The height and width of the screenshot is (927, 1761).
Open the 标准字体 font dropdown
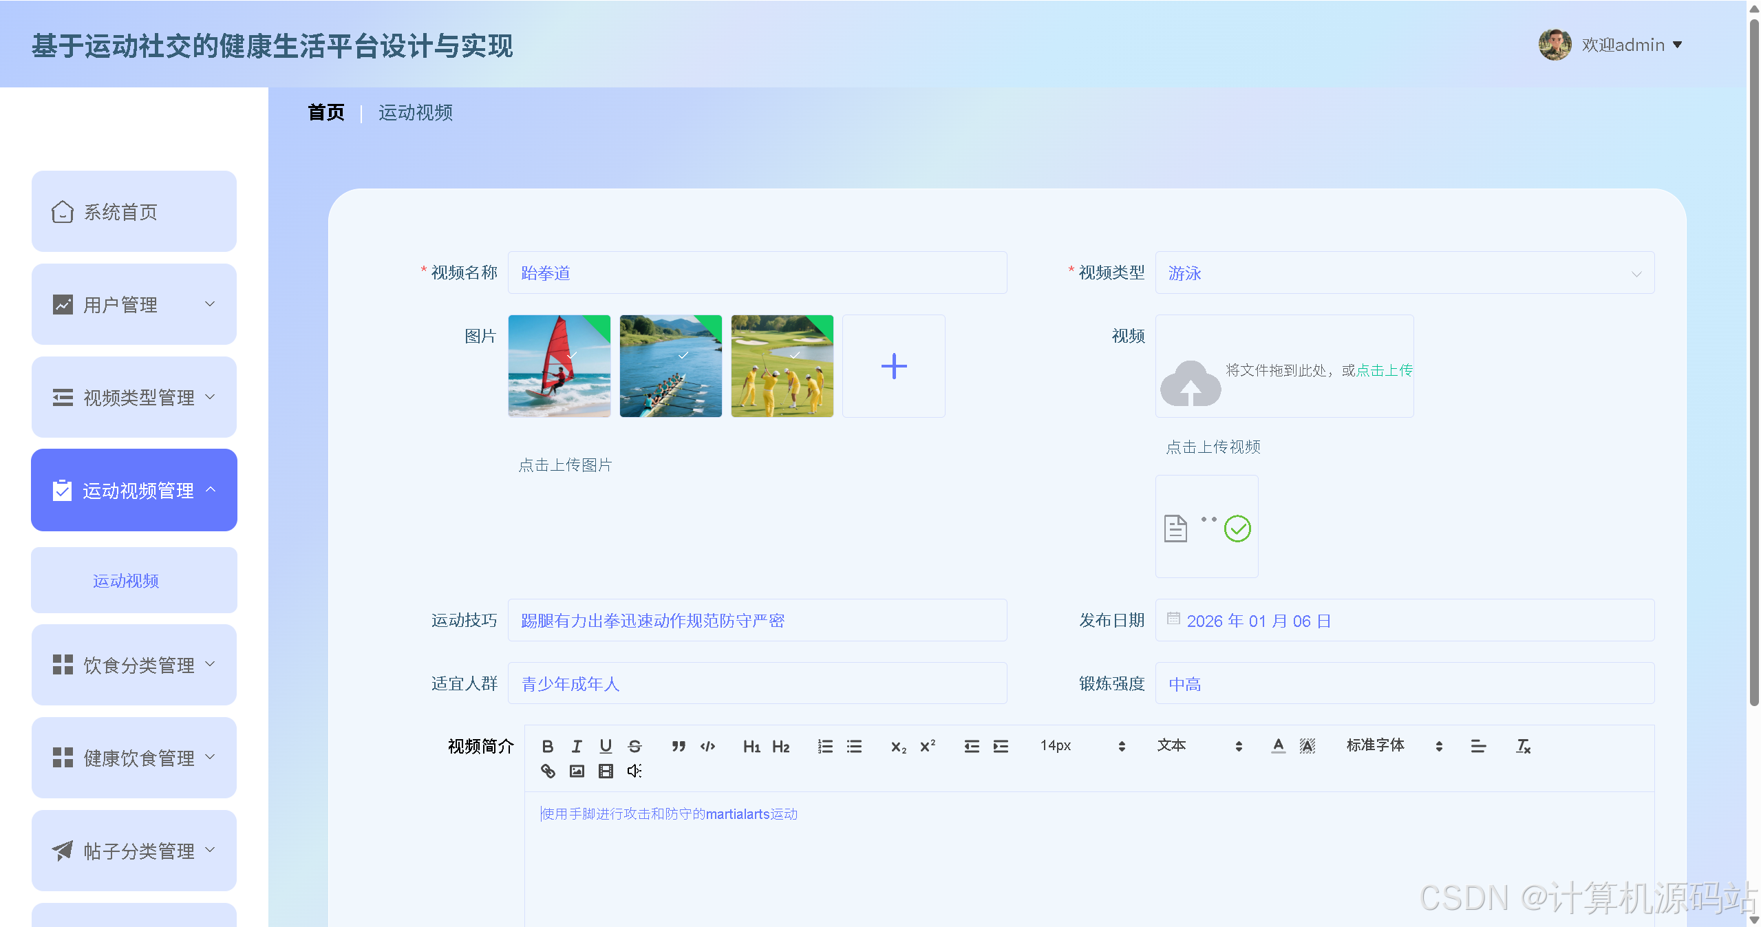click(x=1395, y=746)
